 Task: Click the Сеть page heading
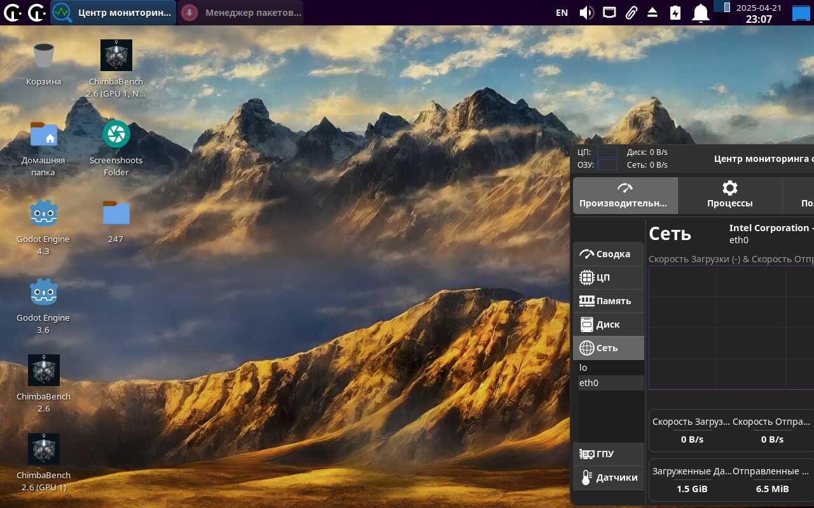click(670, 233)
